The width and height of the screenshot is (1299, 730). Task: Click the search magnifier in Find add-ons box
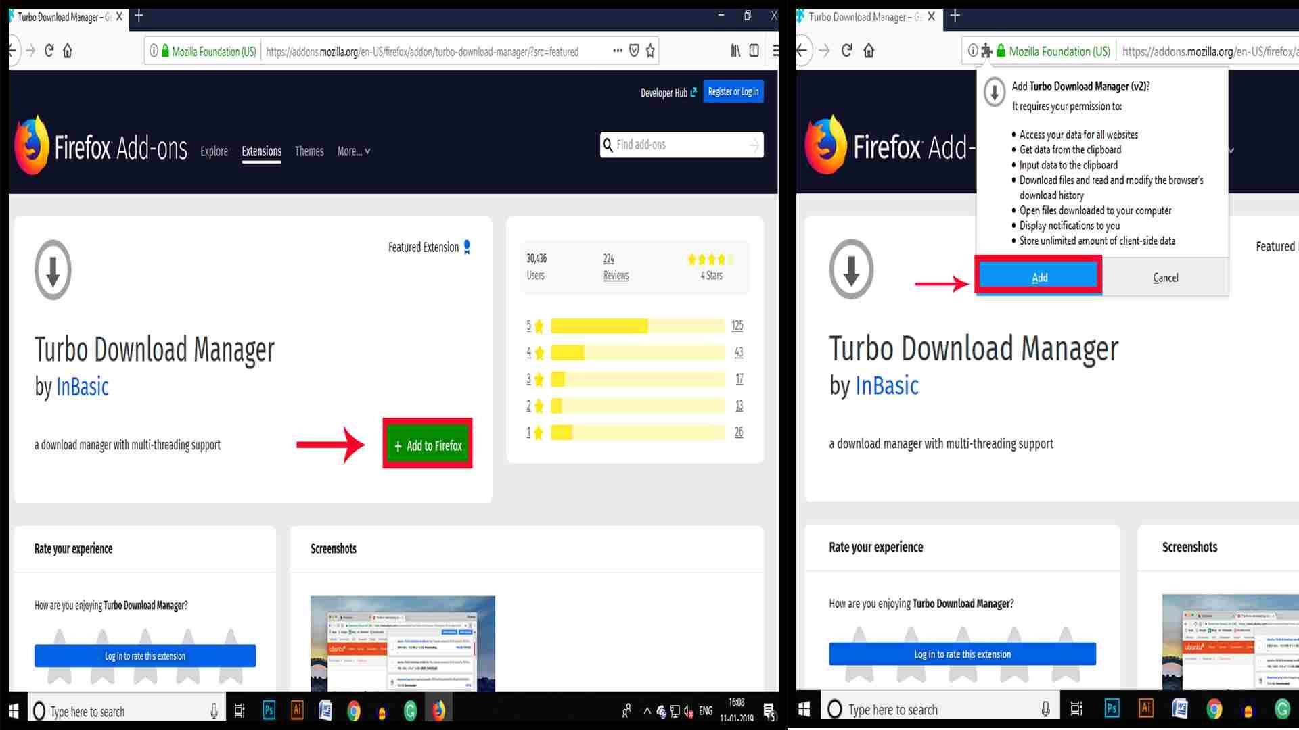click(608, 145)
